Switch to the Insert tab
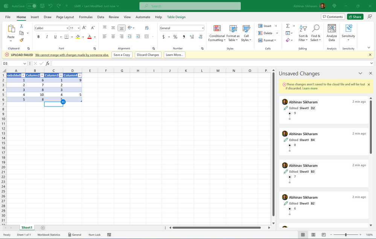Image resolution: width=376 pixels, height=239 pixels. (x=35, y=17)
